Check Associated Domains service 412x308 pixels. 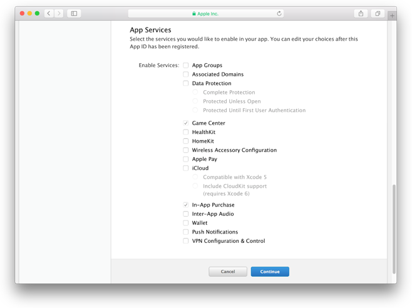coord(186,74)
